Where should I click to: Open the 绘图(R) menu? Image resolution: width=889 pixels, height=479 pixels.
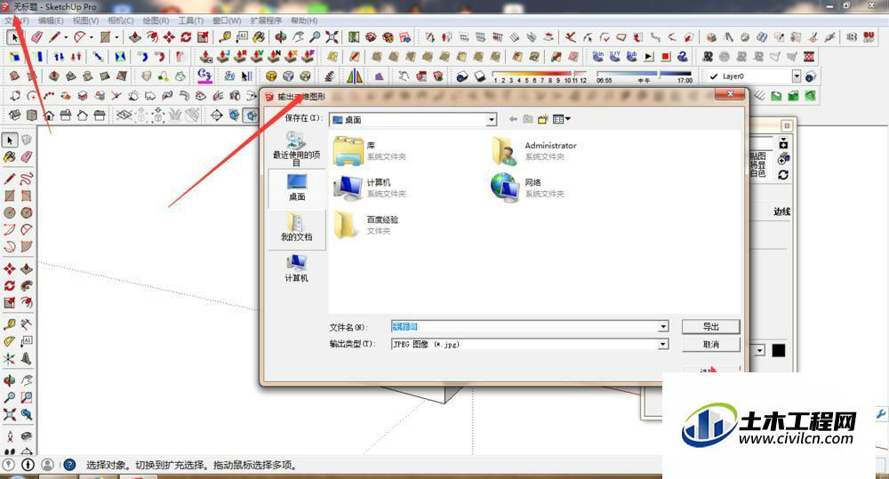[156, 20]
